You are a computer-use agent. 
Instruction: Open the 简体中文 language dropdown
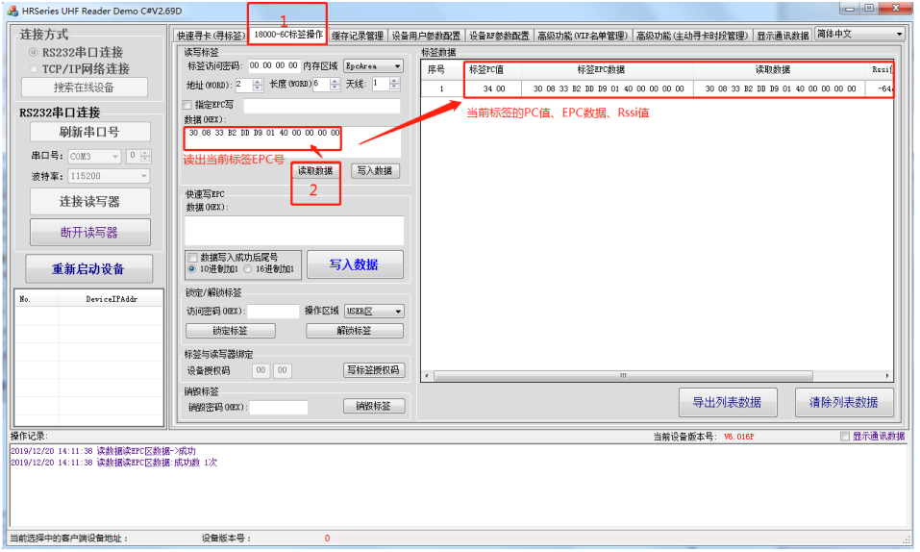(899, 34)
